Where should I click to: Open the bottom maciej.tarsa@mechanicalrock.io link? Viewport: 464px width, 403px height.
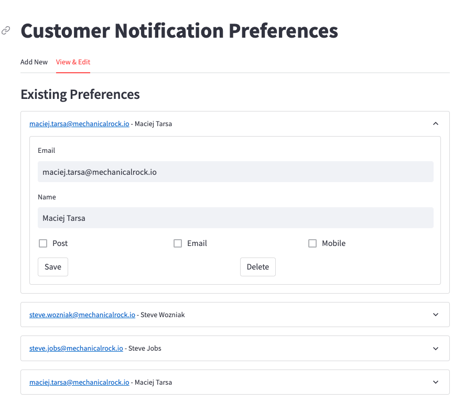(79, 382)
